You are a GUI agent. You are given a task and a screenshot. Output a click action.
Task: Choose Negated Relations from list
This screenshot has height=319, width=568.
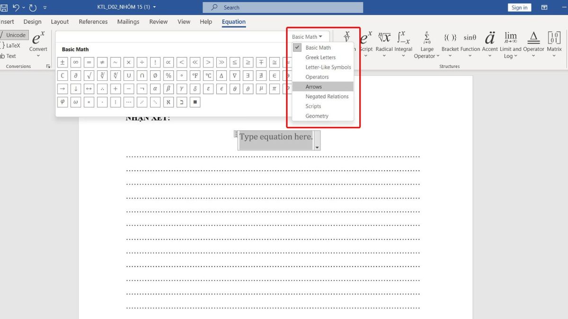[323, 96]
